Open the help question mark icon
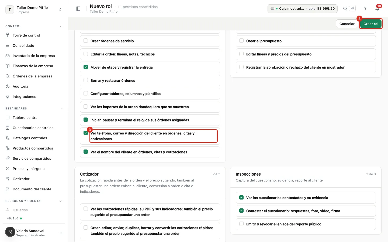The width and height of the screenshot is (388, 242). click(365, 9)
